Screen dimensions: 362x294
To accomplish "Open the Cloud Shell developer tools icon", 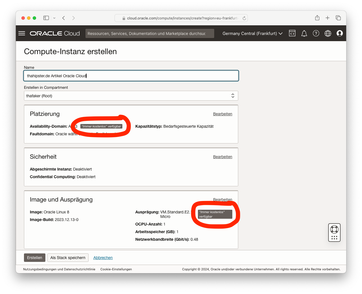I will point(292,33).
